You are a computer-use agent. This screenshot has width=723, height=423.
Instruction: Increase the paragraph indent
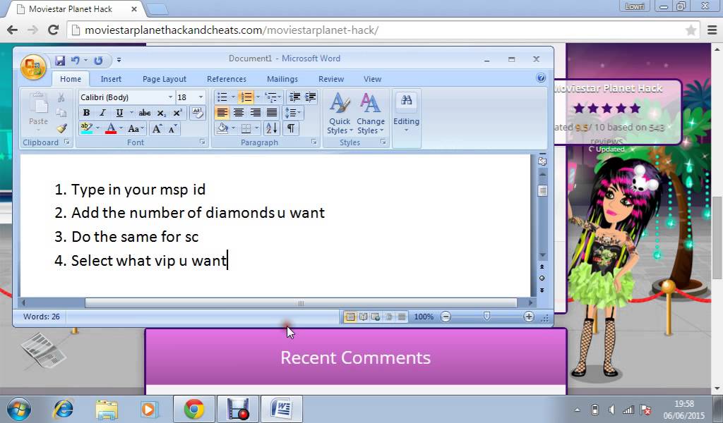click(311, 97)
